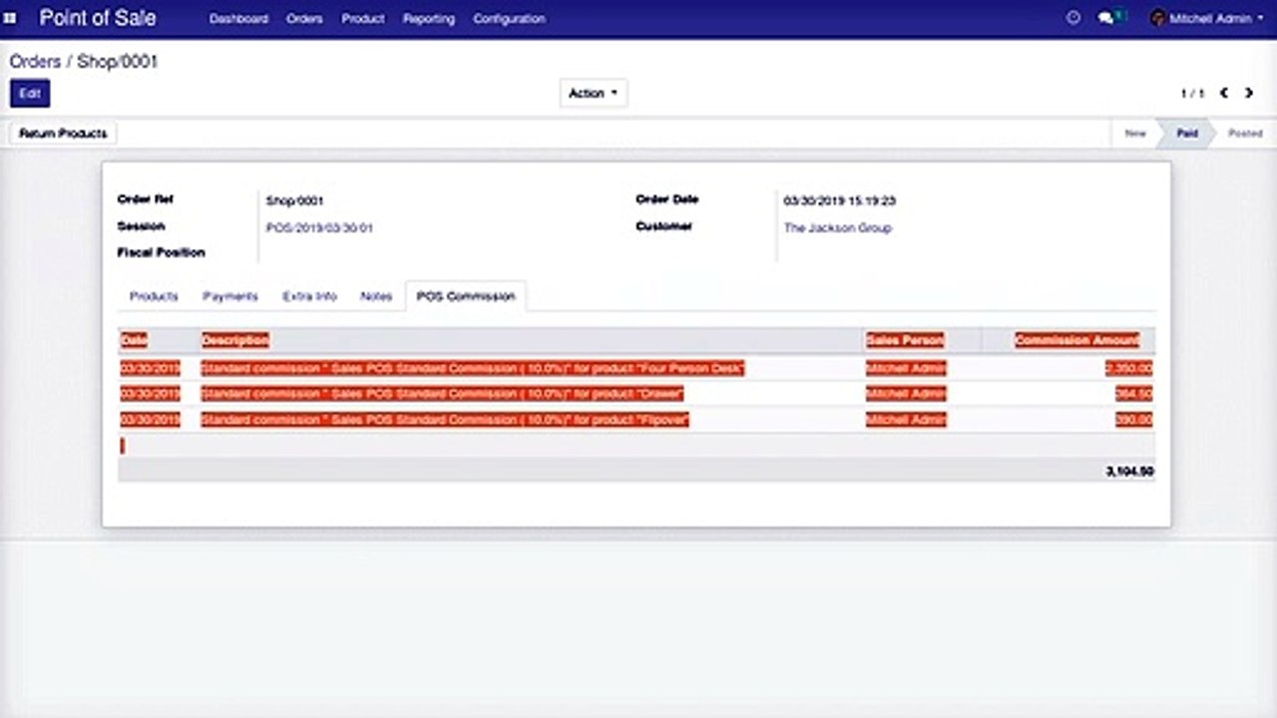Click Sales Person in Four Person Desk row

(x=906, y=368)
